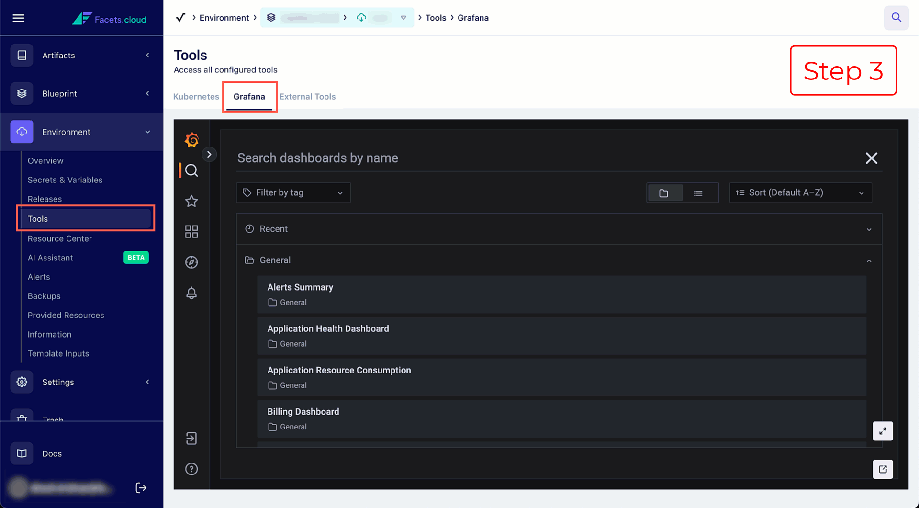Open Grafana Explore compass icon
The width and height of the screenshot is (919, 508).
click(191, 262)
